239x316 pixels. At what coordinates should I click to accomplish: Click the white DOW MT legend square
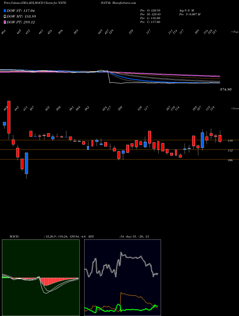5,17
